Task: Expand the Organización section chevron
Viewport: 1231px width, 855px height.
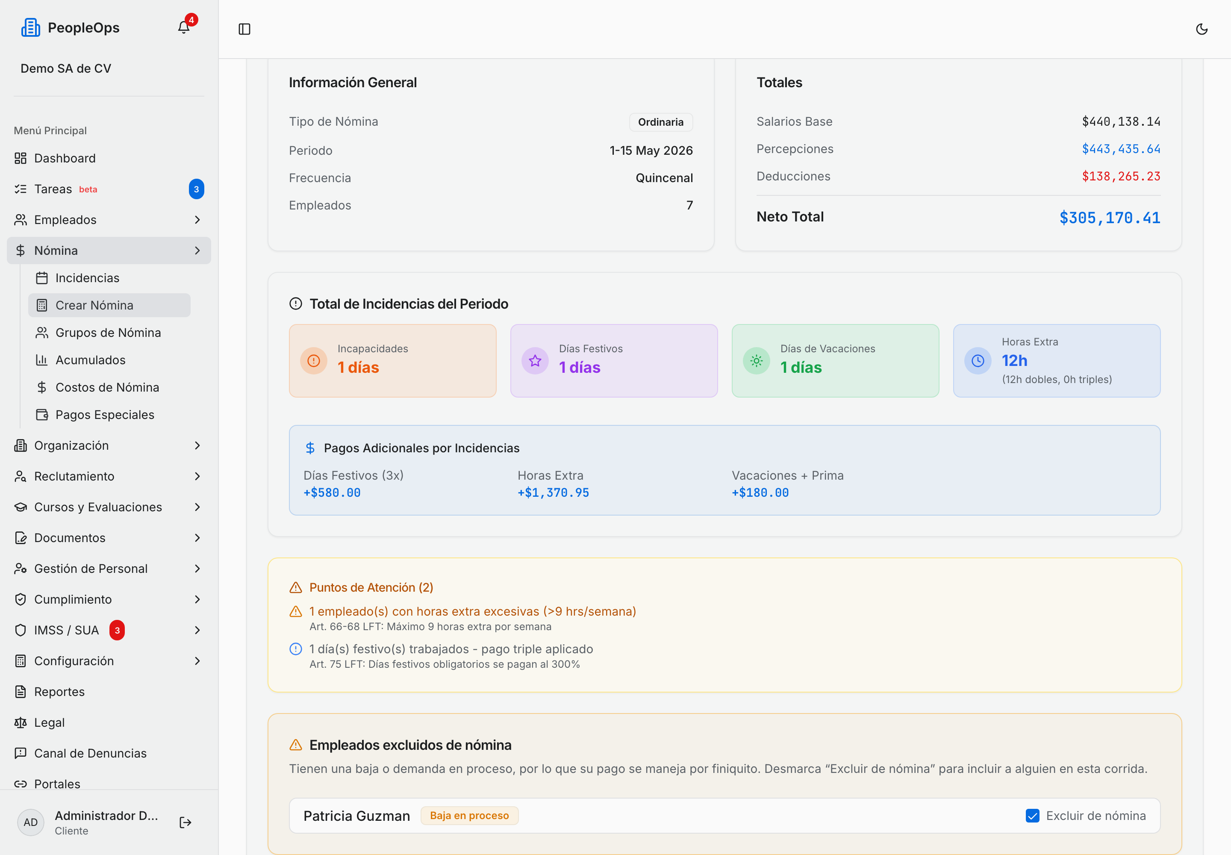Action: (x=197, y=446)
